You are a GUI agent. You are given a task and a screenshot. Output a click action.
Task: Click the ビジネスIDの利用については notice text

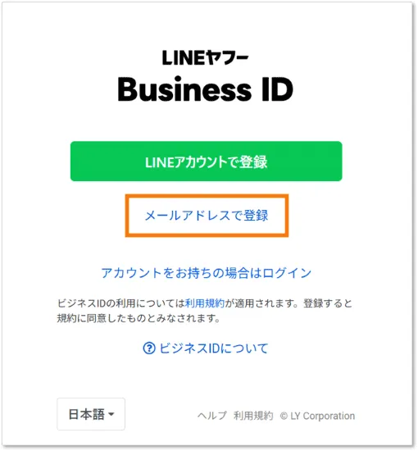click(120, 303)
